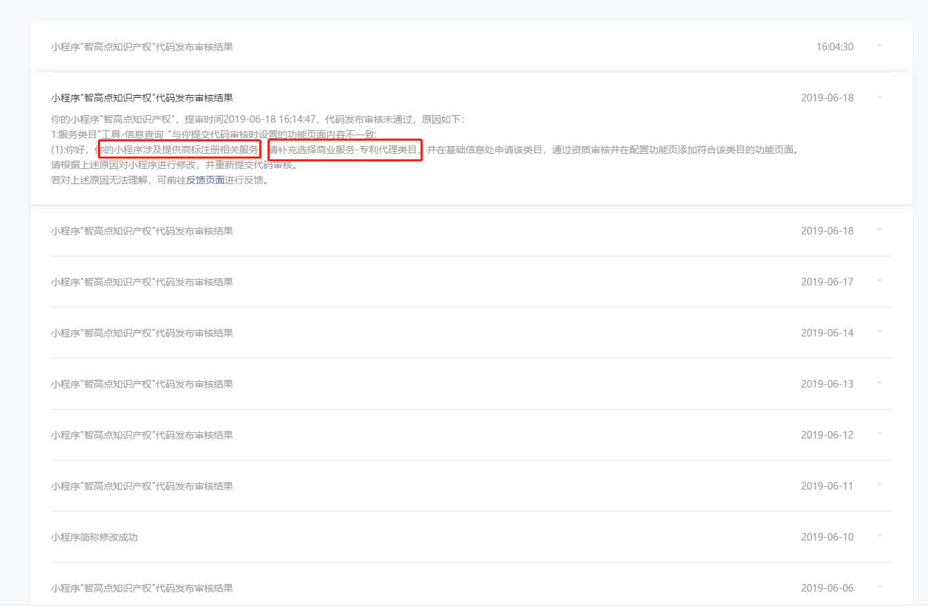Click the 2019-06-17 date
Viewport: 928px width, 613px height.
coord(827,282)
